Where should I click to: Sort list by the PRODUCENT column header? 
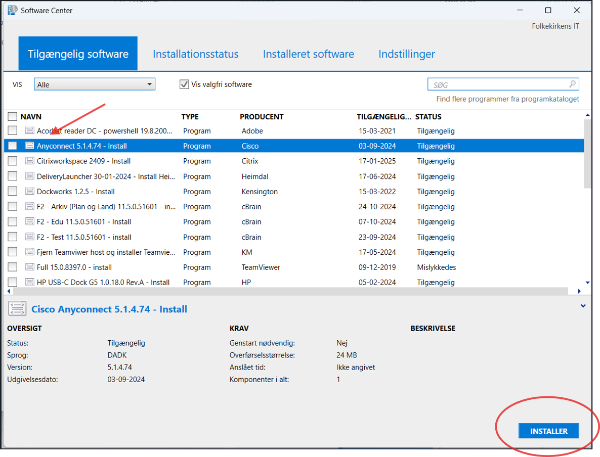[262, 117]
